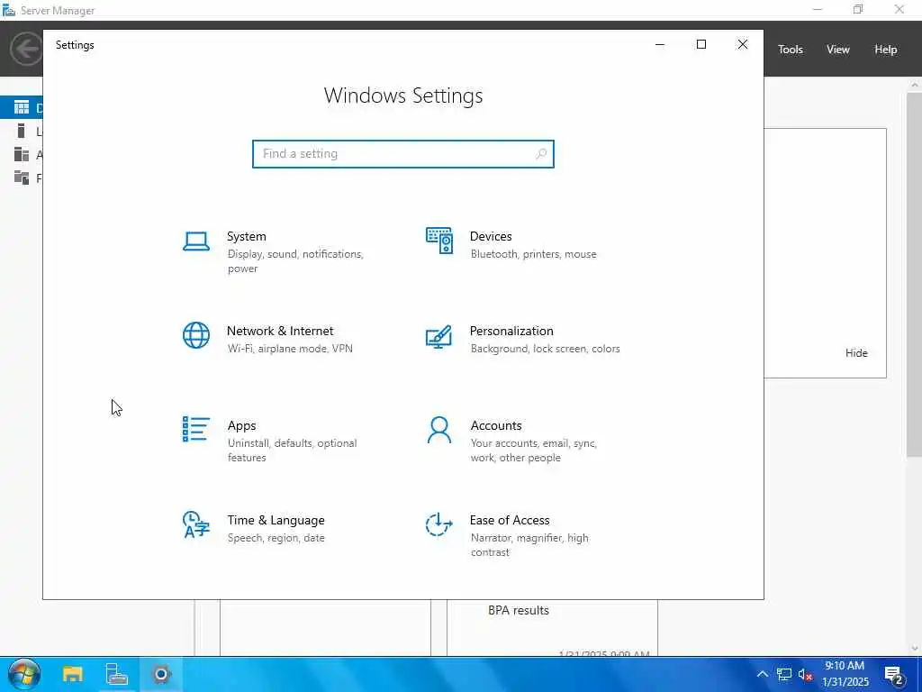922x692 pixels.
Task: Select the Local Server icon in sidebar
Action: tap(22, 132)
